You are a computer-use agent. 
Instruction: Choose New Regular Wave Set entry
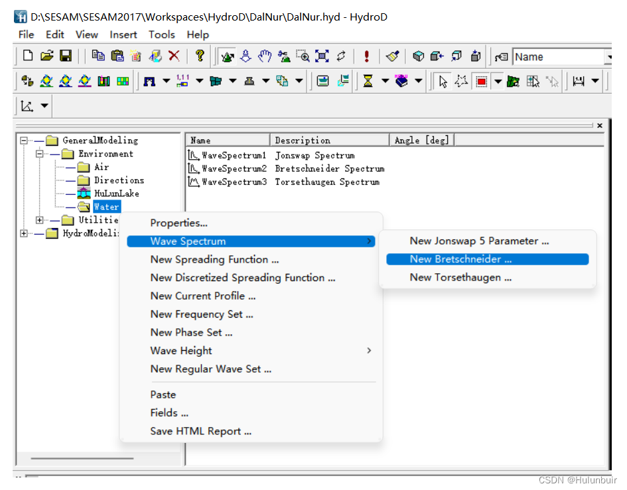click(x=251, y=369)
